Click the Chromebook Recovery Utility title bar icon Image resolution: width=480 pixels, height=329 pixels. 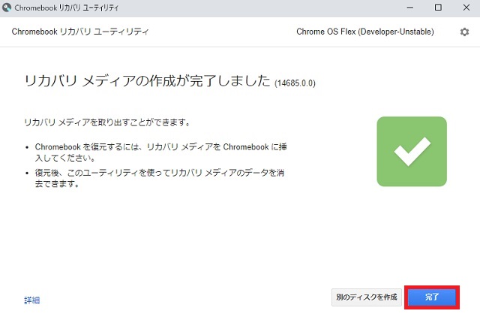(7, 8)
